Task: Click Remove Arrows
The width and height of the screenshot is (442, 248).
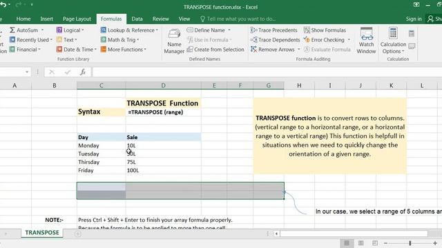Action: coord(273,49)
